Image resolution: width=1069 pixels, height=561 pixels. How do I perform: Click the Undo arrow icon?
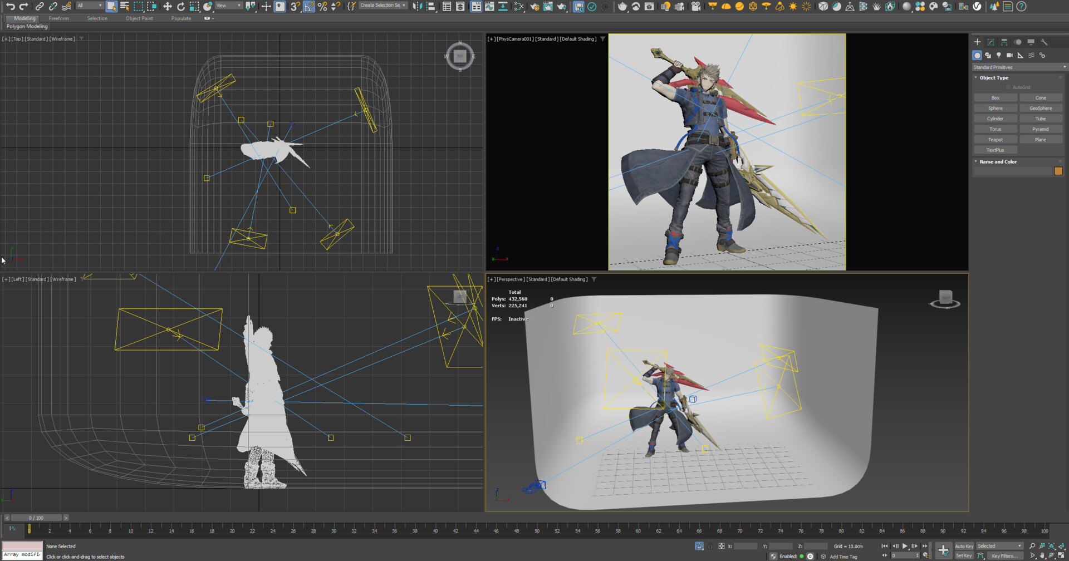(10, 7)
